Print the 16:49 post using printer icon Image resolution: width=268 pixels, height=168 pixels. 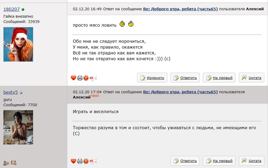coord(80,78)
